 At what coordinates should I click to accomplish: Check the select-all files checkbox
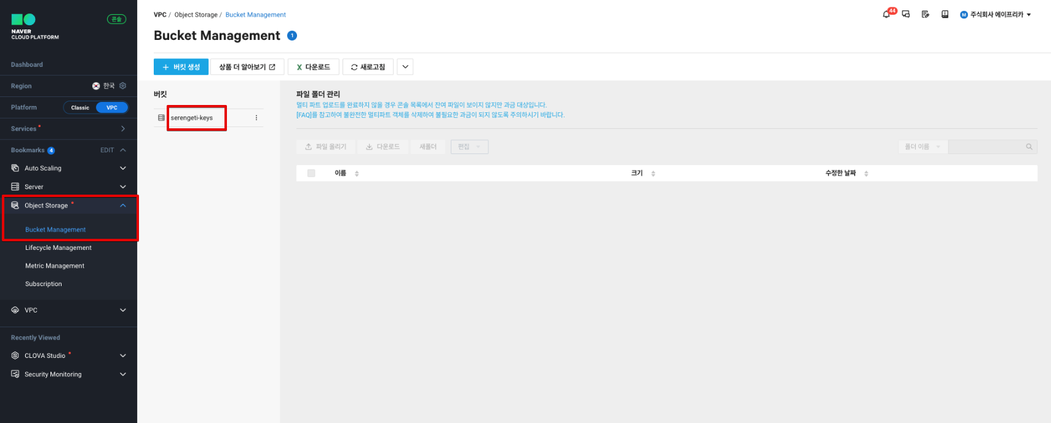point(311,173)
